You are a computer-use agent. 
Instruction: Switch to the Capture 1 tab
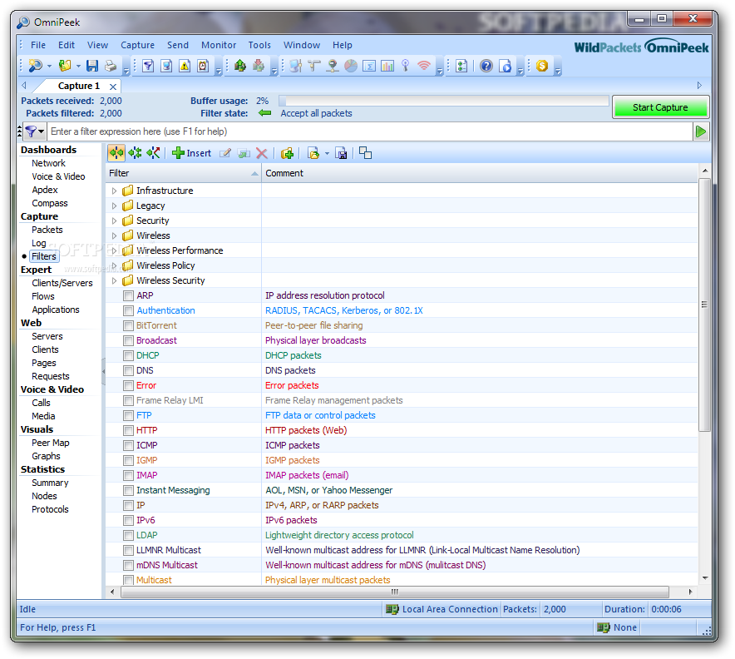[x=78, y=86]
